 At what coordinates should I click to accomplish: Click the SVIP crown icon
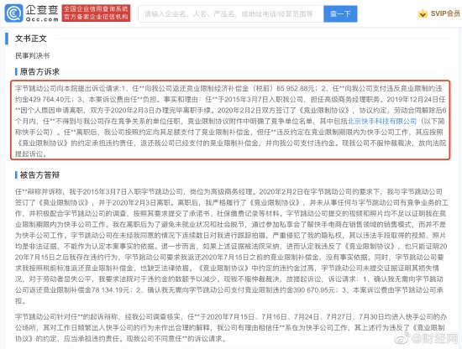[x=423, y=13]
